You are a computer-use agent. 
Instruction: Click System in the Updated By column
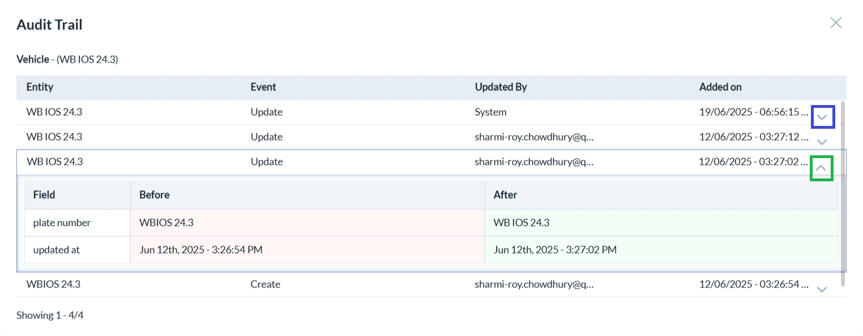click(x=490, y=112)
